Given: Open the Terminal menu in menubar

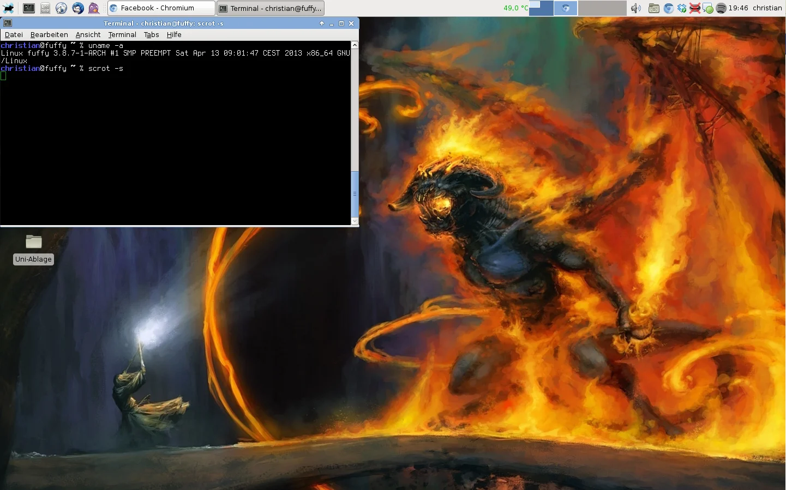Looking at the screenshot, I should click(122, 34).
